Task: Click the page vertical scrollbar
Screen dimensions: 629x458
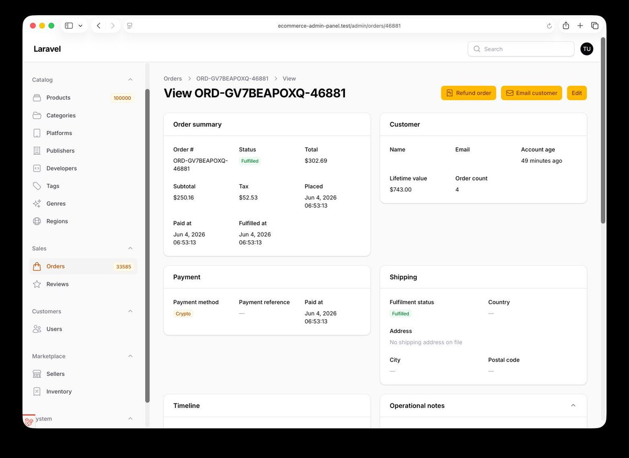Action: [x=603, y=130]
